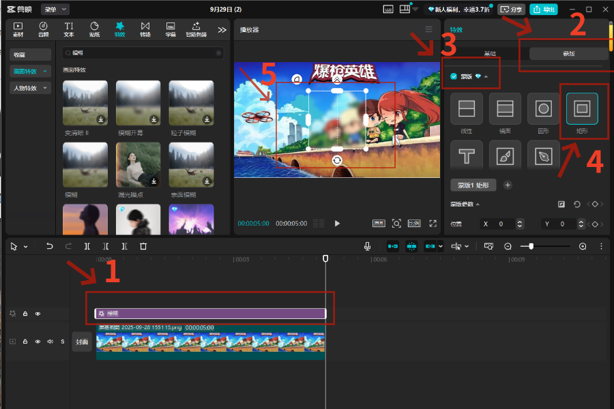Switch to the 基础 tab
Image resolution: width=614 pixels, height=409 pixels.
pos(491,53)
